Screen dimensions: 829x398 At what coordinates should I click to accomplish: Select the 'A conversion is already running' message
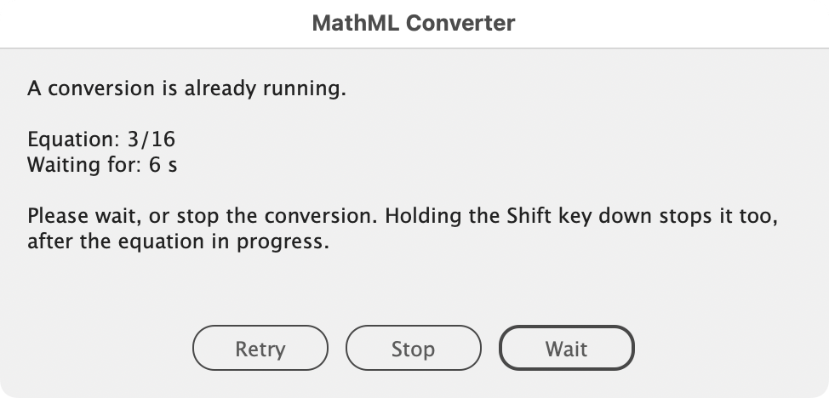point(186,88)
